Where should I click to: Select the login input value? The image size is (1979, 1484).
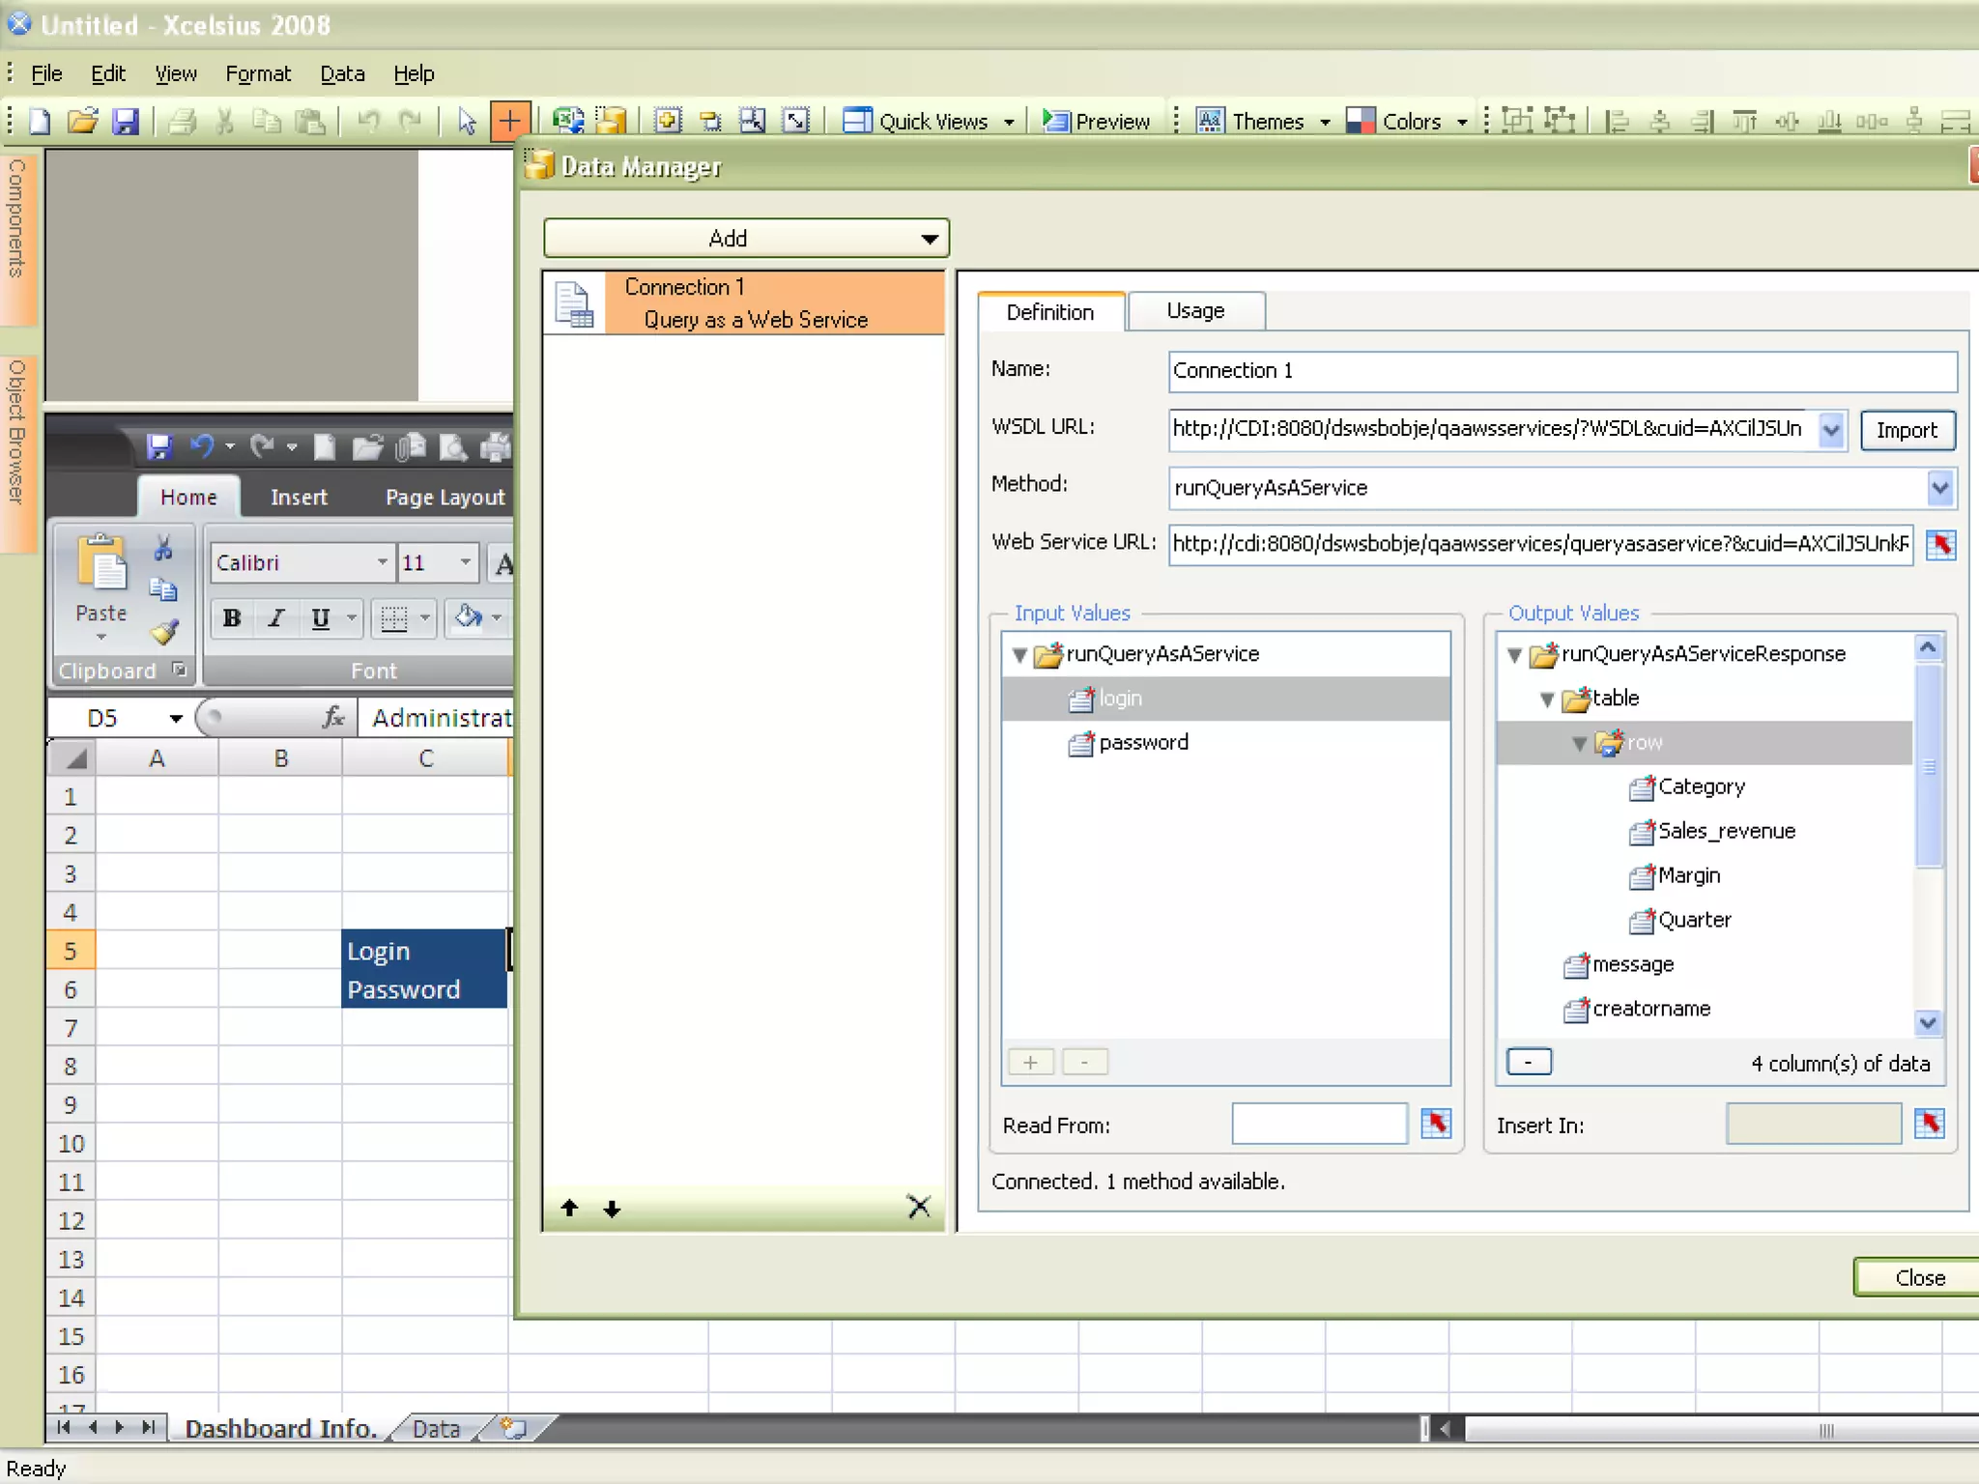point(1225,698)
